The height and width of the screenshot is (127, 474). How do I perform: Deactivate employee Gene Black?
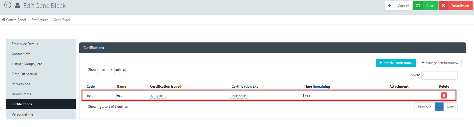click(x=456, y=6)
